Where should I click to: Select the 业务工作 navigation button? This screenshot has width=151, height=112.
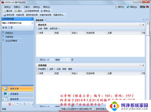click(18, 89)
